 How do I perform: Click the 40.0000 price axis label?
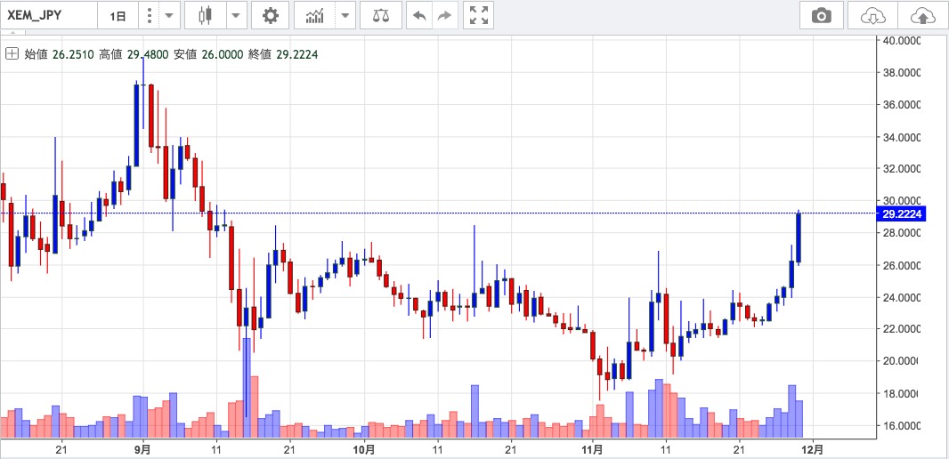tap(902, 41)
